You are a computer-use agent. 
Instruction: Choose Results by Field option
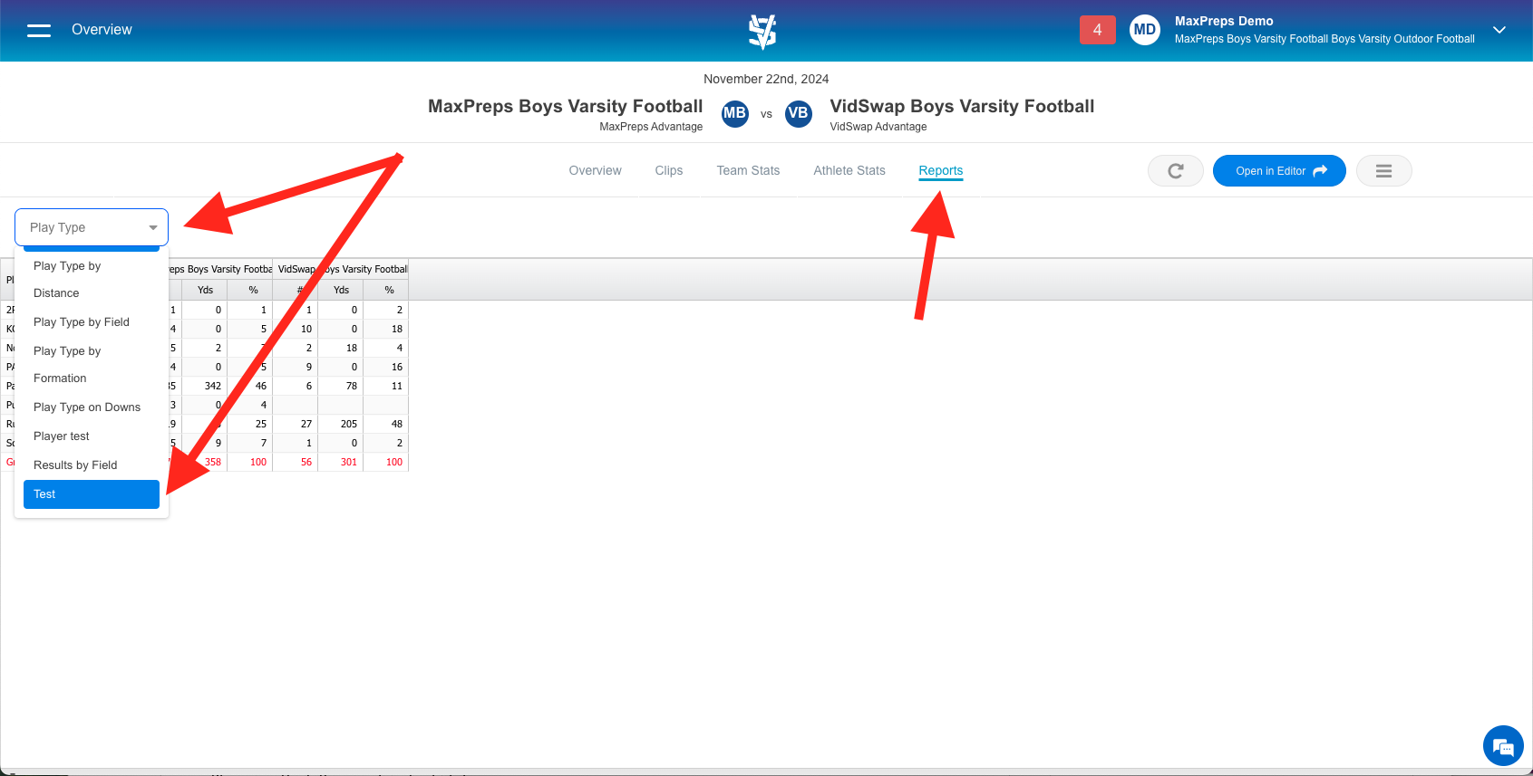coord(92,465)
